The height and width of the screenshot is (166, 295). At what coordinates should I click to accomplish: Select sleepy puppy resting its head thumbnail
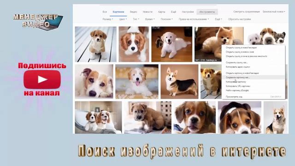coord(94,82)
